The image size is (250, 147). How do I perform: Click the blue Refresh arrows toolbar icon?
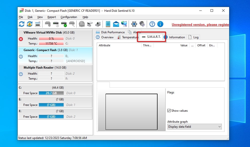point(22,24)
